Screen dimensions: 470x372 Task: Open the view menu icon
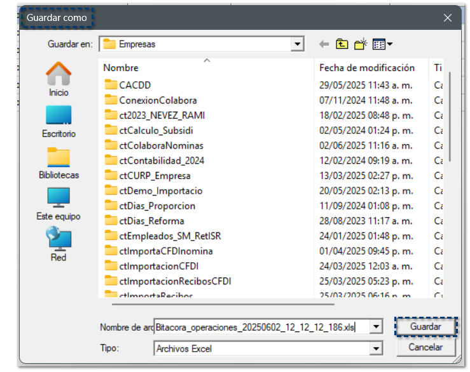[x=382, y=44]
